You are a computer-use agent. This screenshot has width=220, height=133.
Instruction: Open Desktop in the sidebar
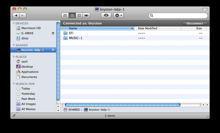(x=33, y=67)
